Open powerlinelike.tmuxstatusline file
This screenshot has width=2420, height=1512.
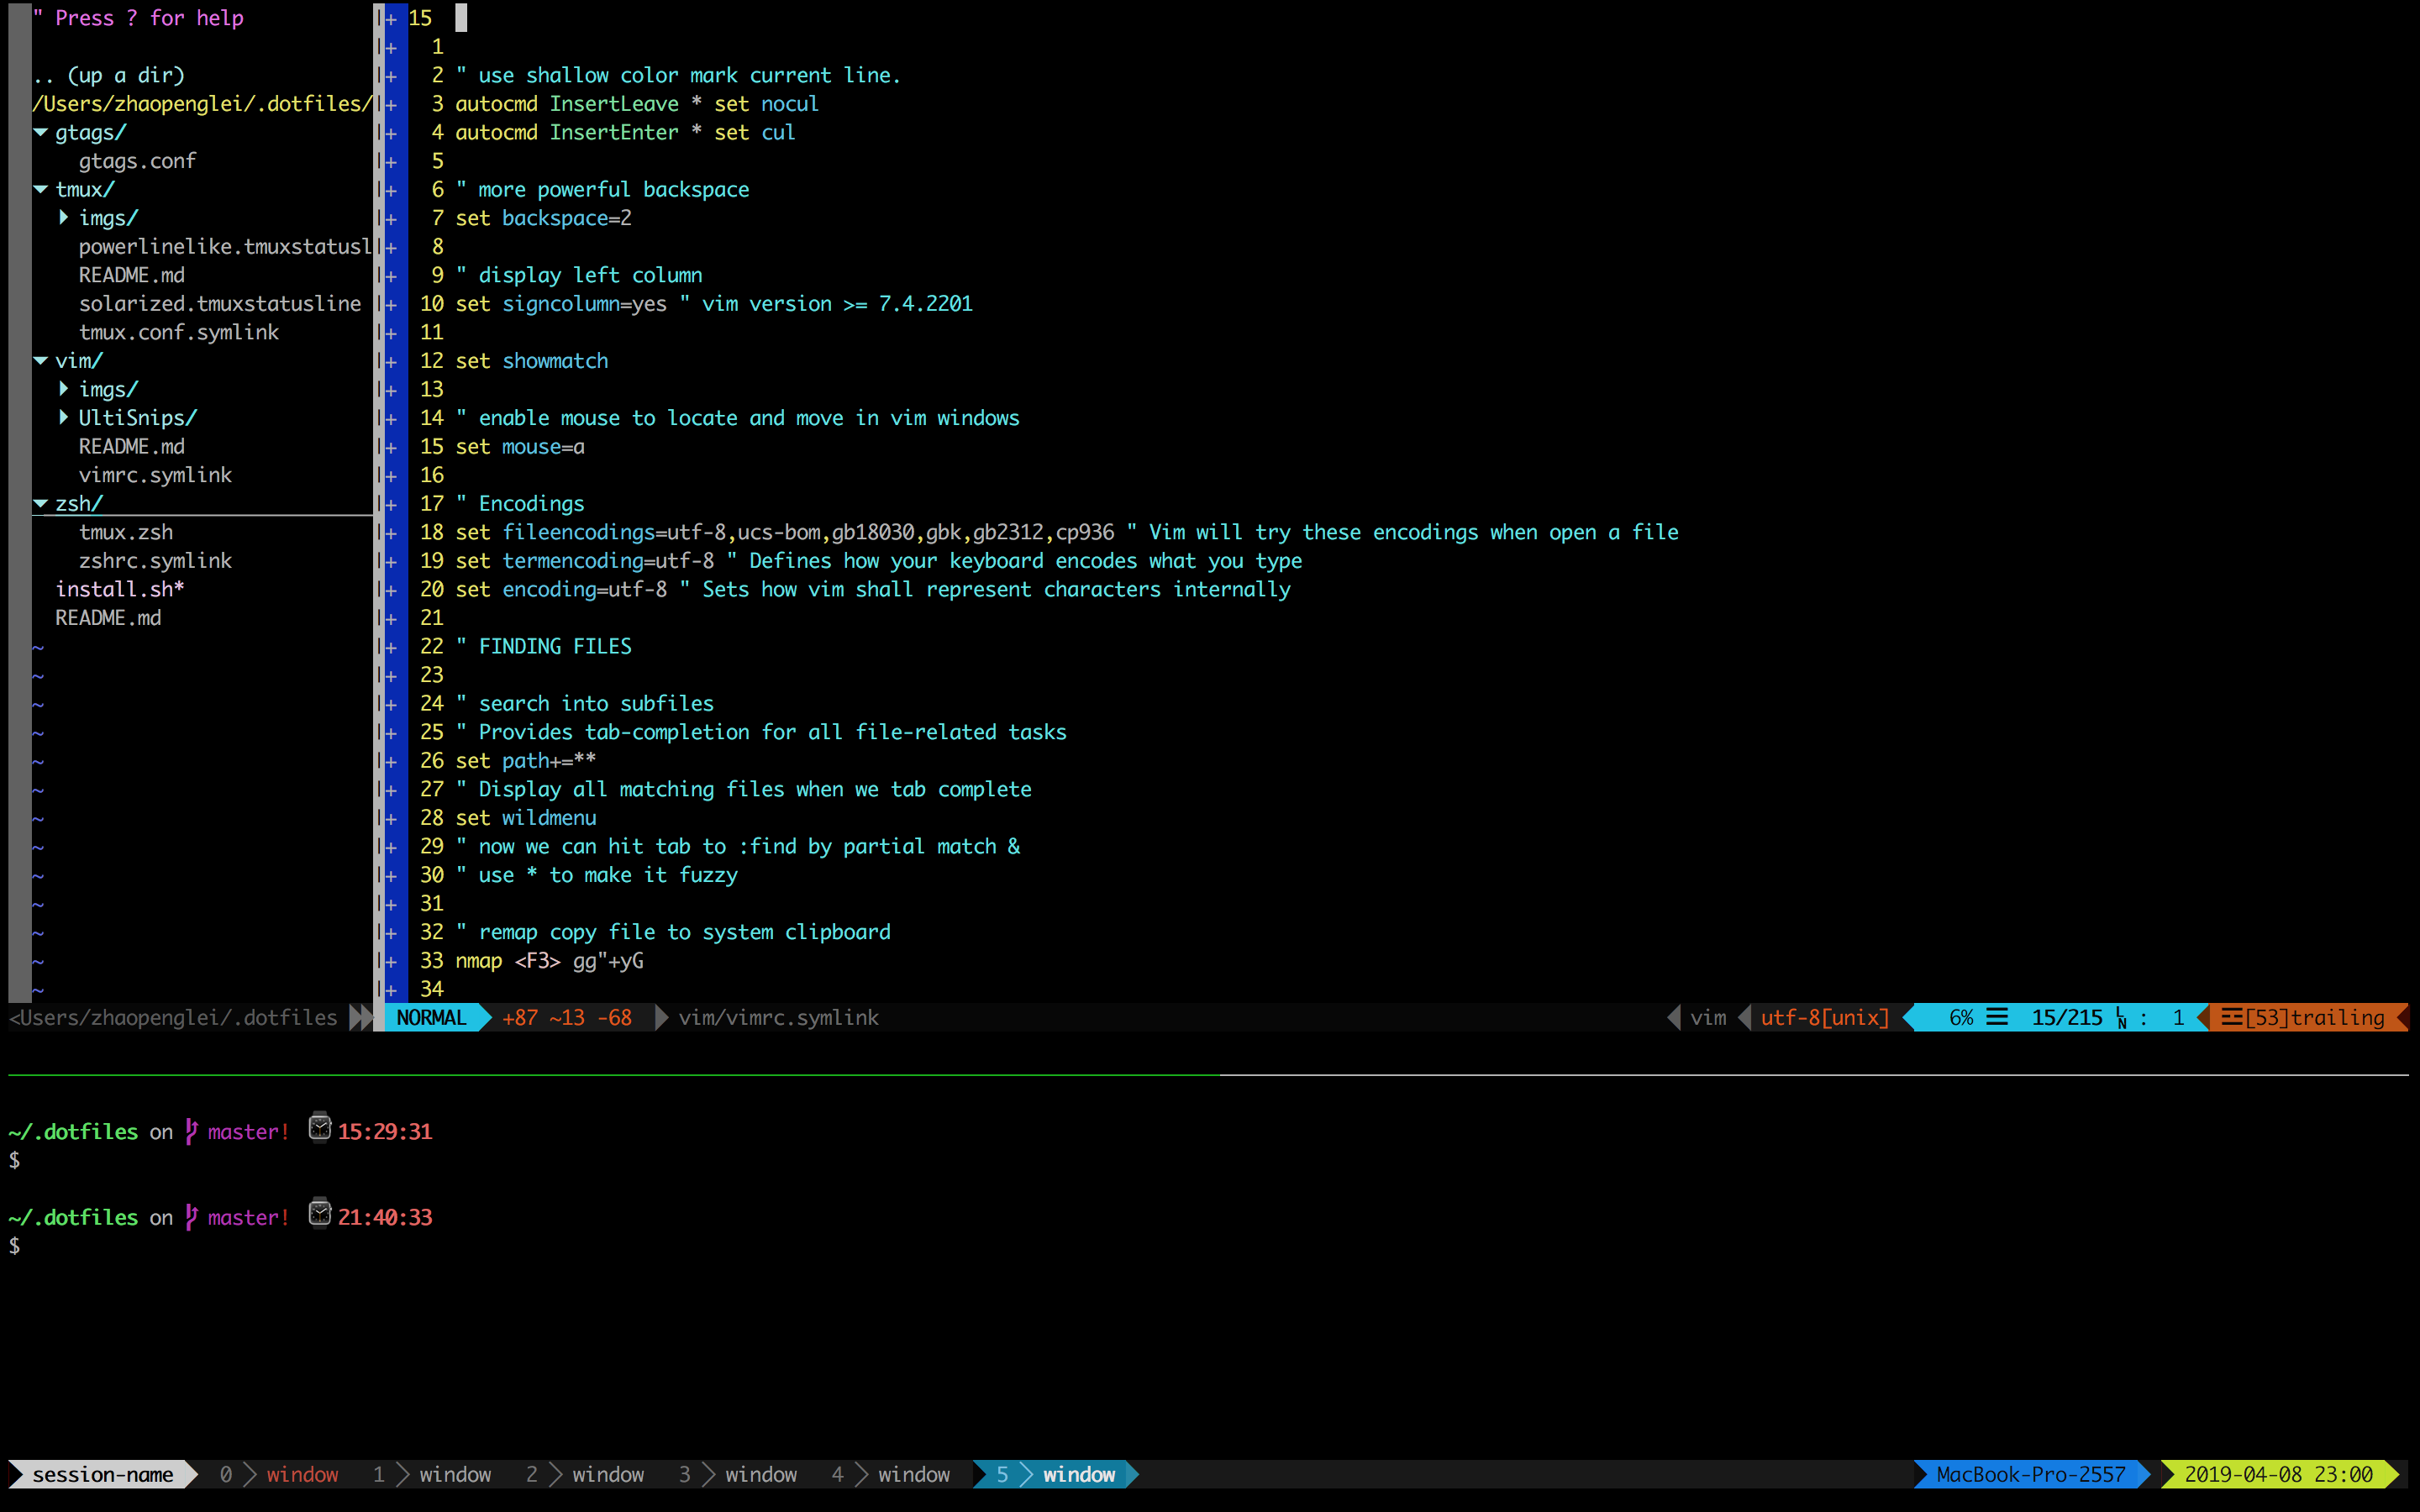[225, 247]
